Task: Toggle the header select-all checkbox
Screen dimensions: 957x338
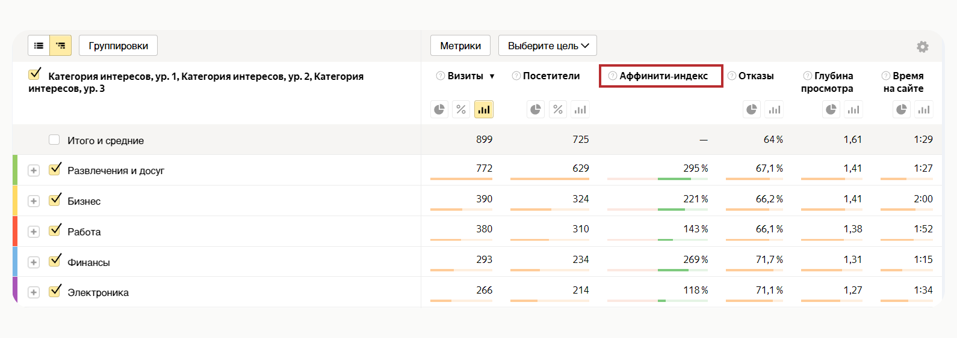Action: pos(34,74)
